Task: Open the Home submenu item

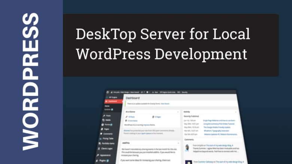Action: click(x=107, y=106)
